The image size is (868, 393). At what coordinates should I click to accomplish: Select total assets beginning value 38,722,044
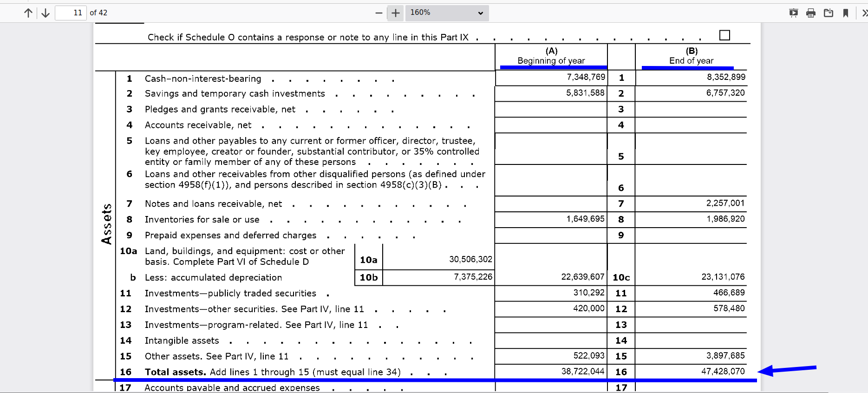pyautogui.click(x=583, y=372)
